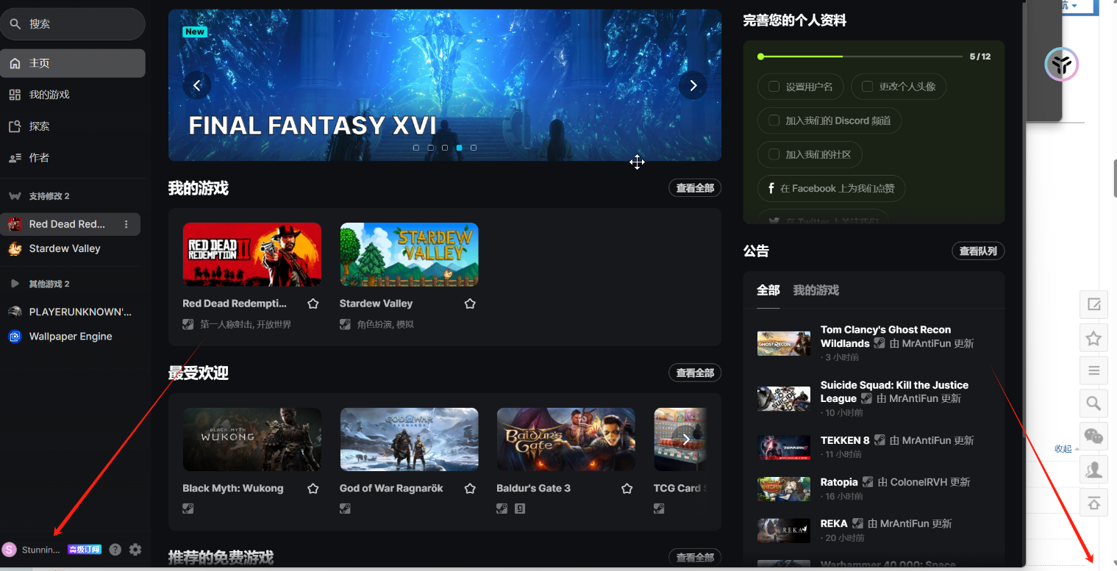Screen dimensions: 1117x571
Task: Click the 高级订阅 premium badge
Action: [x=85, y=549]
